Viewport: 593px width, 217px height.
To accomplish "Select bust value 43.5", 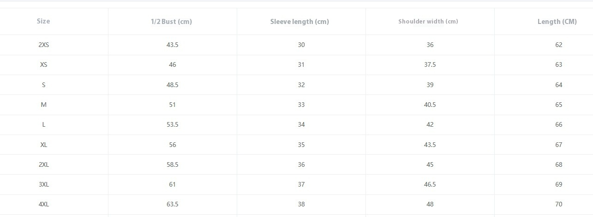I will pos(172,45).
